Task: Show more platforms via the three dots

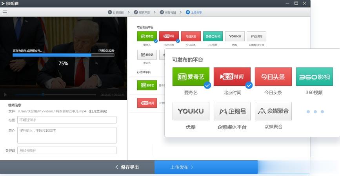Action: pyautogui.click(x=315, y=112)
